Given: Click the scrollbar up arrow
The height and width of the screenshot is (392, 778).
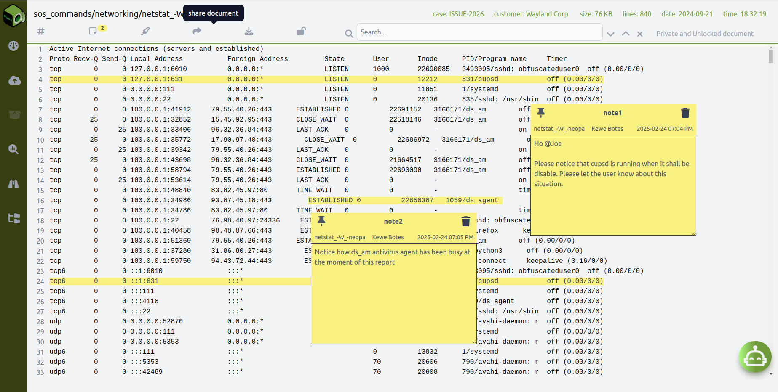Looking at the screenshot, I should (771, 48).
